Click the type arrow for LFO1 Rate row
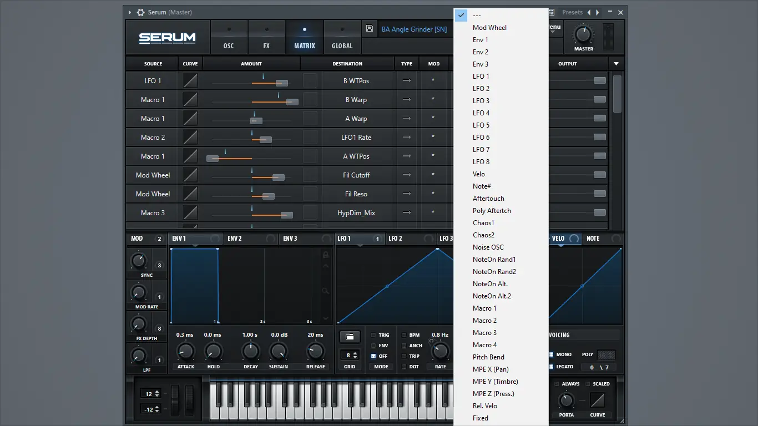Viewport: 758px width, 426px height. (407, 137)
